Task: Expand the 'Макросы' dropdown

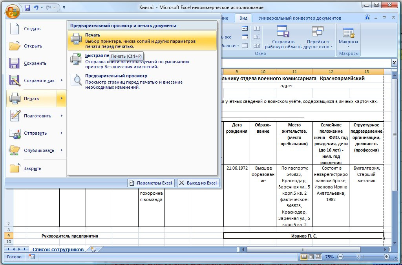Action: tap(348, 47)
